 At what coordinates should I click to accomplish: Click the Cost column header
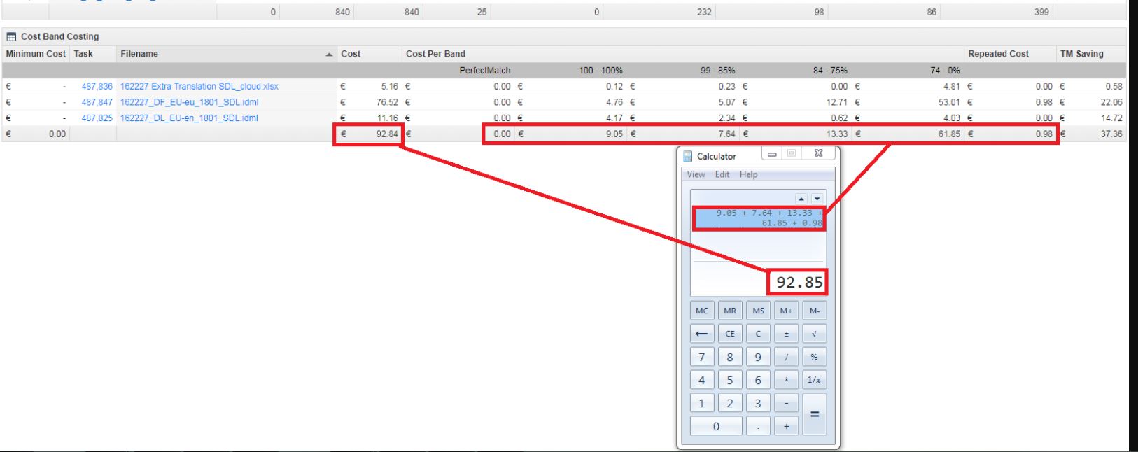tap(369, 54)
